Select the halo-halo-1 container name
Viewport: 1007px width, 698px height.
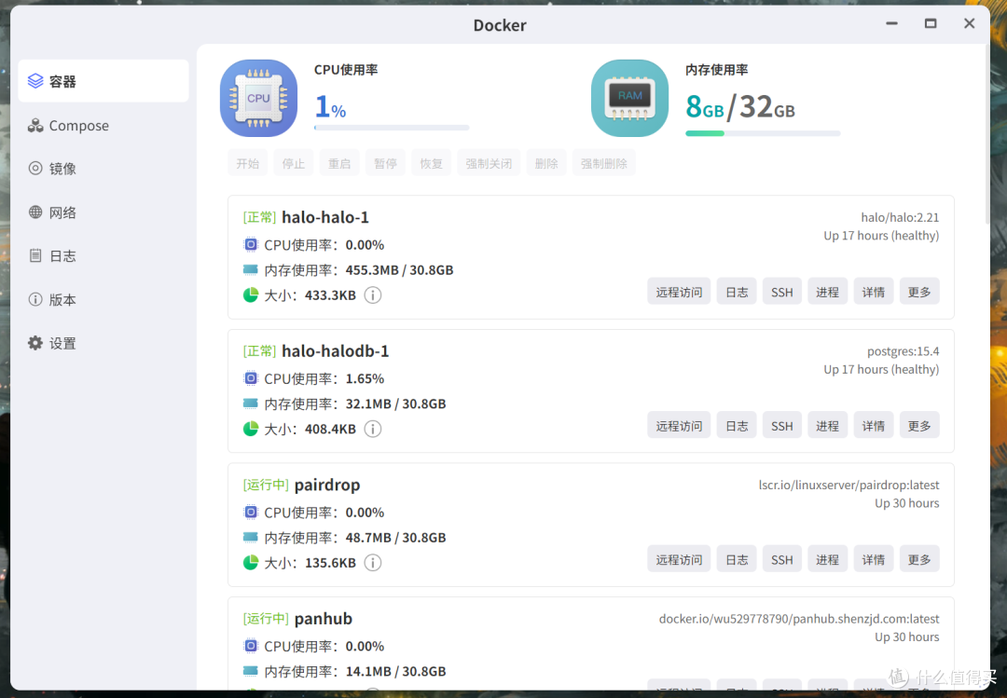pos(325,217)
